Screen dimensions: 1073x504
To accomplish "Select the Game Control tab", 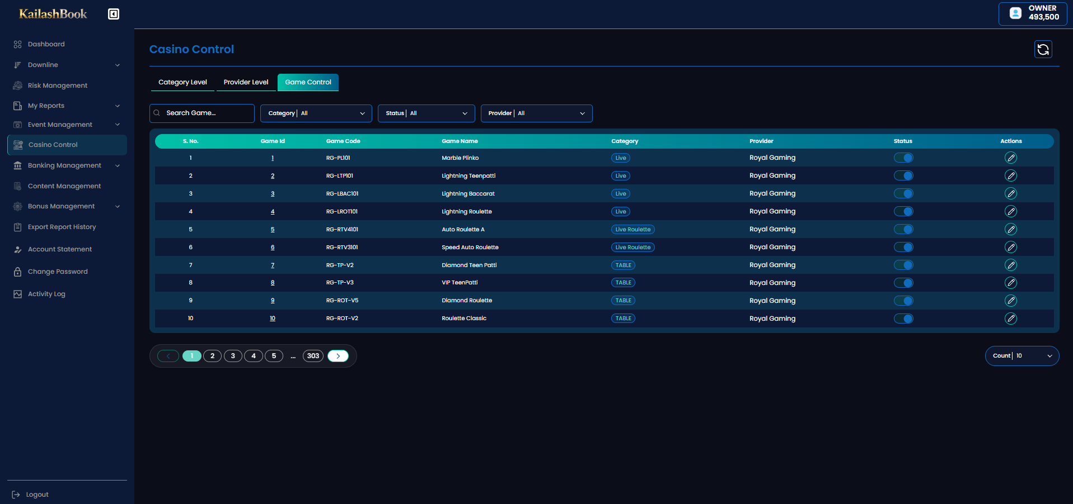I will (308, 82).
